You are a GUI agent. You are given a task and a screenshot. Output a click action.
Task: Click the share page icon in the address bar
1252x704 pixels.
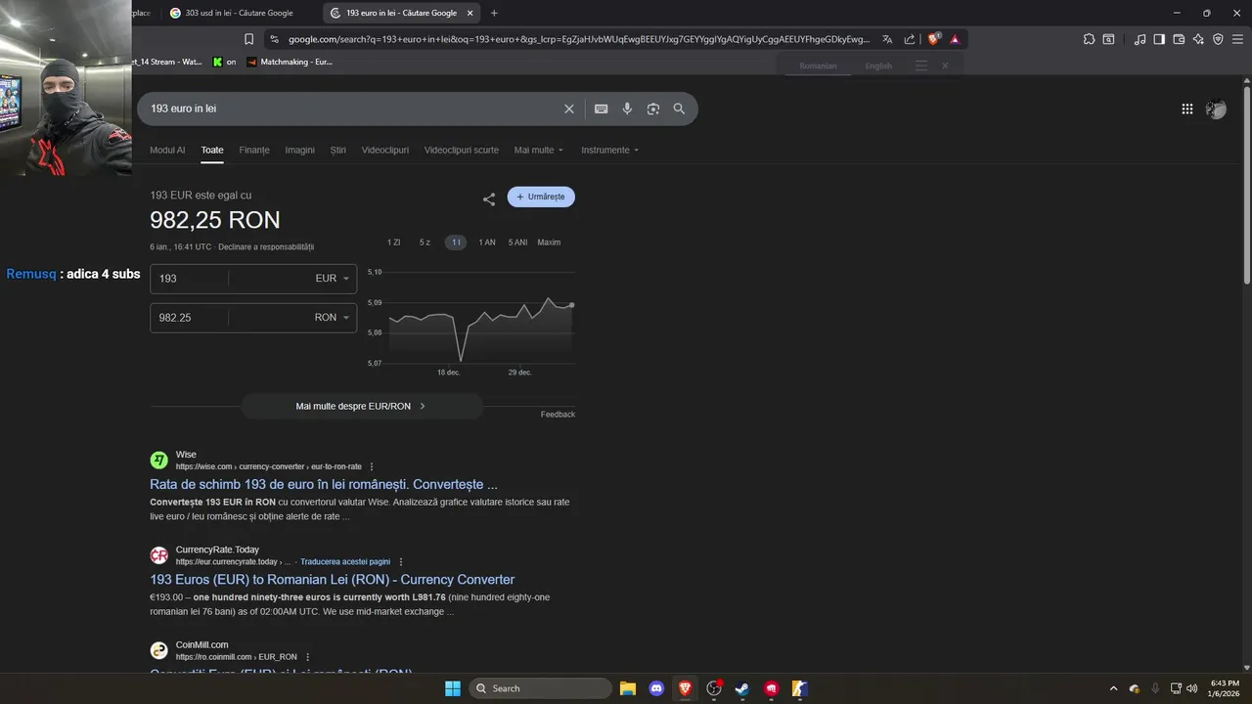coord(910,39)
